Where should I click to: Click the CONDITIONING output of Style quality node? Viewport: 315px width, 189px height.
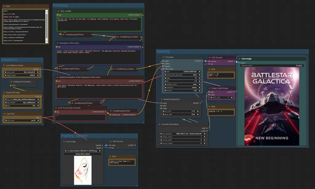(x=140, y=15)
